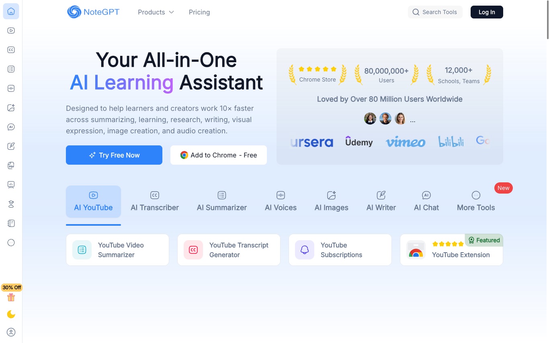Open sidebar more options ellipsis icon
This screenshot has width=549, height=343.
pyautogui.click(x=11, y=243)
